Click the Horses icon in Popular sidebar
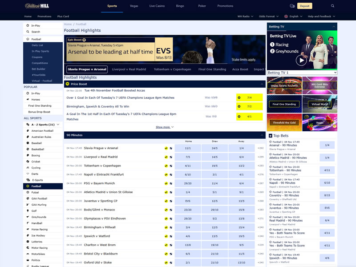This screenshot has width=356, height=267. [28, 100]
